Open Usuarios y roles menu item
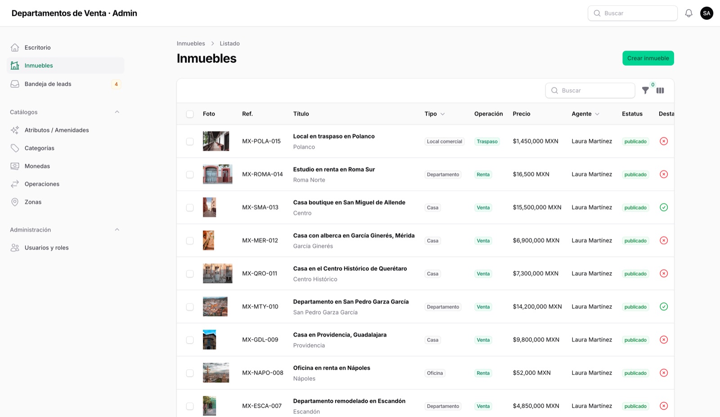This screenshot has height=417, width=720. [x=66, y=248]
